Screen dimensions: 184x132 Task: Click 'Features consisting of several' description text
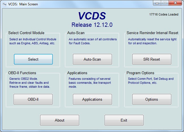click(90, 79)
